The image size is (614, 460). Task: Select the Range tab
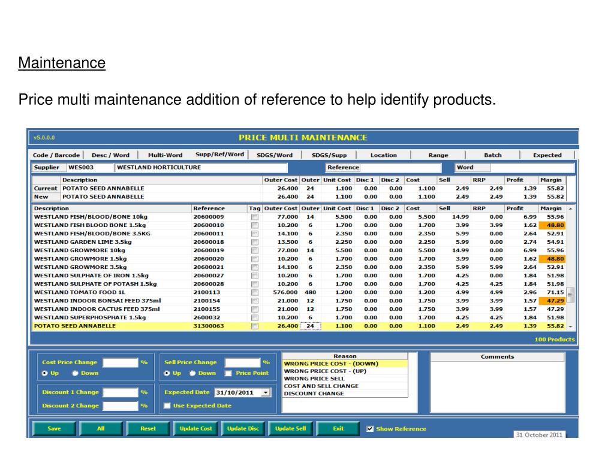pyautogui.click(x=438, y=155)
